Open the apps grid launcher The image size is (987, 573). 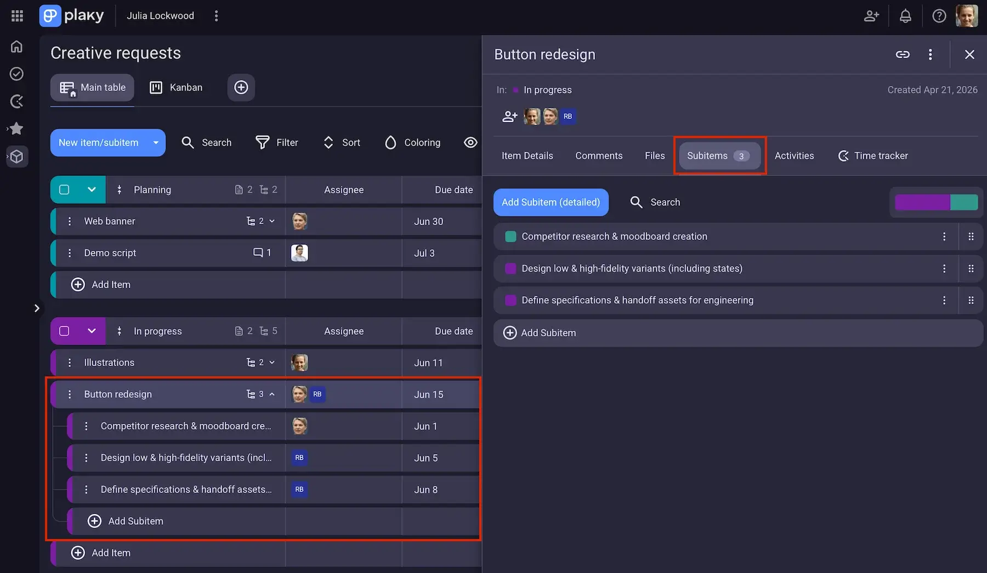coord(17,16)
